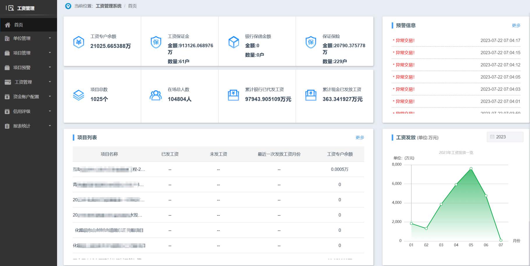Click the 工资专户余额 currency badge icon

click(x=78, y=42)
